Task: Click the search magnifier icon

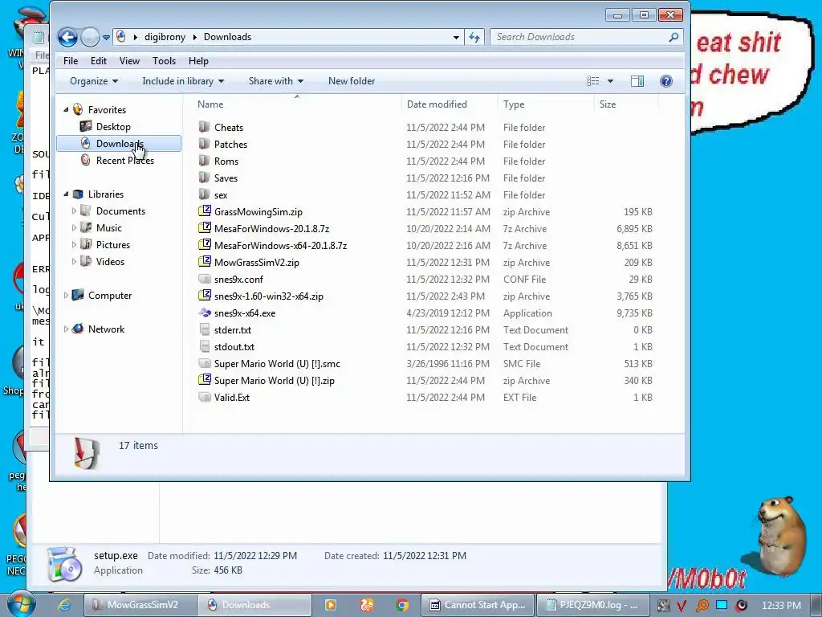Action: tap(674, 37)
